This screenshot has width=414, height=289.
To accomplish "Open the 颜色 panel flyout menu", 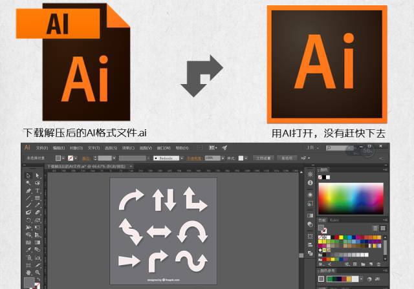I will (x=385, y=169).
